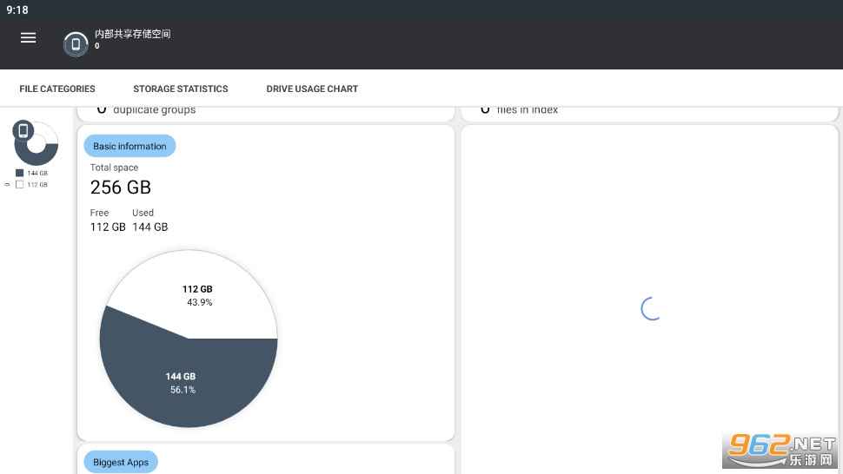Select the 内部共享存储空间 storage title
This screenshot has height=474, width=843.
point(132,34)
